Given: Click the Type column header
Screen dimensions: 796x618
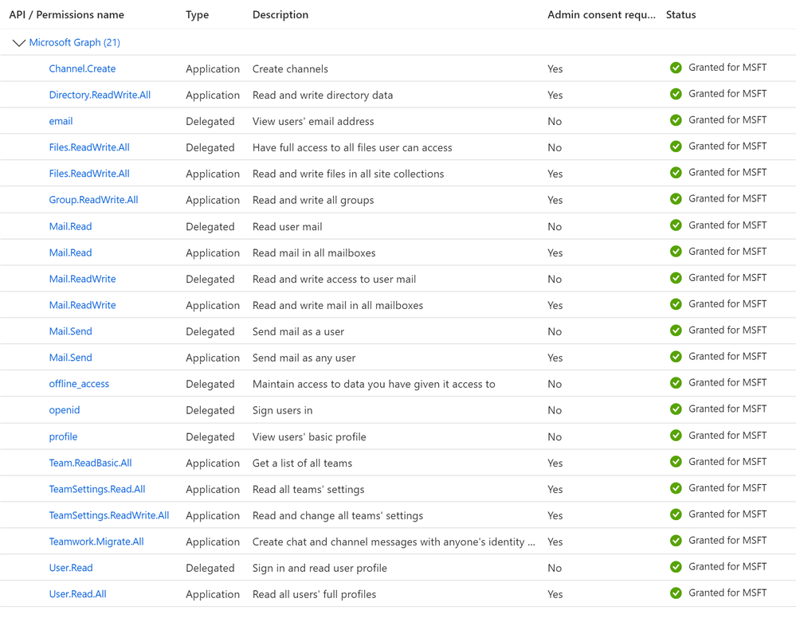Looking at the screenshot, I should [x=197, y=15].
